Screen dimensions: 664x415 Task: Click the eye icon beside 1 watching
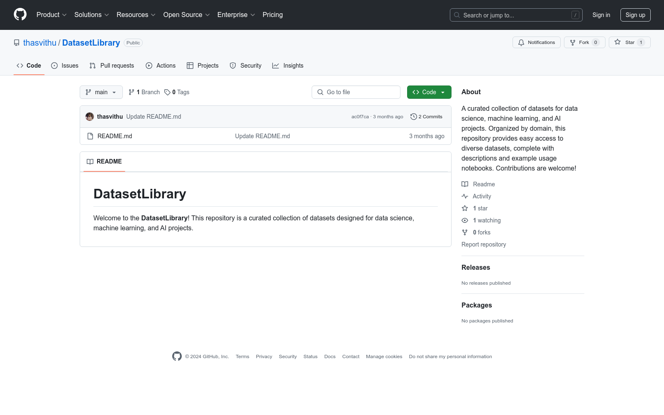pos(465,220)
